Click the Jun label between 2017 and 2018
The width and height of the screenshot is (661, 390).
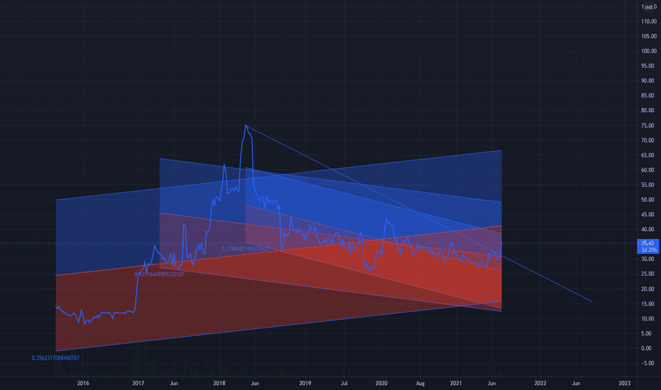point(174,383)
